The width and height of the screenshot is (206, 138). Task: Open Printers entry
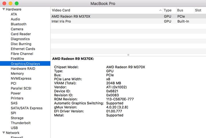coord(17,98)
